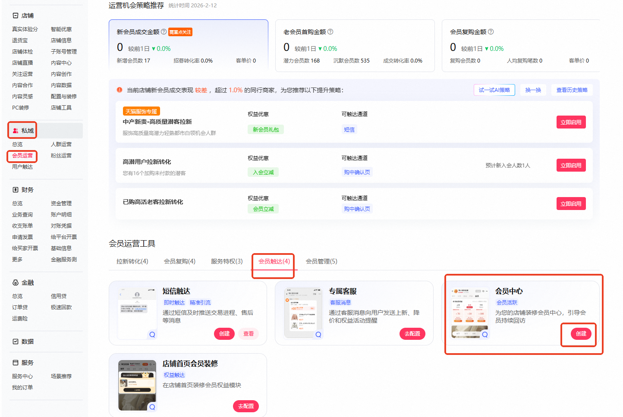Click the 店铺 section icon in sidebar

(16, 16)
